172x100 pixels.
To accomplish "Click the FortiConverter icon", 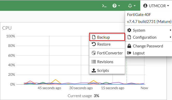I will tap(94, 53).
